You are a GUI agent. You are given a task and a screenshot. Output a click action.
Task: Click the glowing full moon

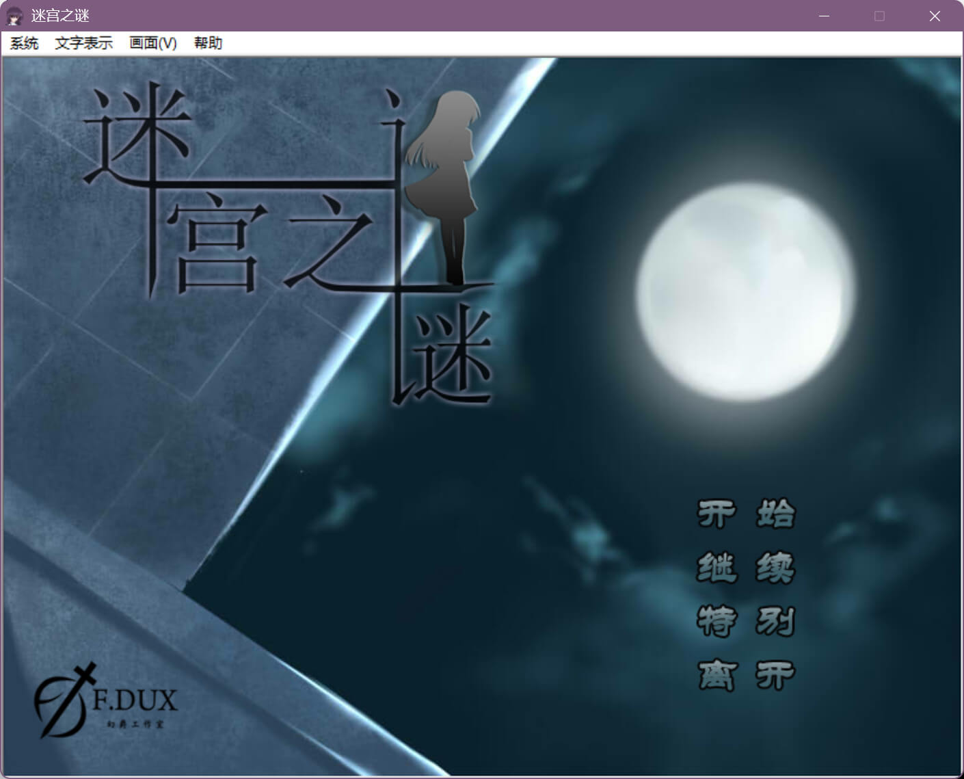tap(745, 291)
